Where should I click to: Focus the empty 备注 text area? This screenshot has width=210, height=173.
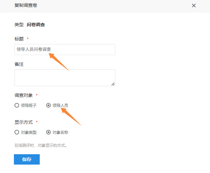65,78
